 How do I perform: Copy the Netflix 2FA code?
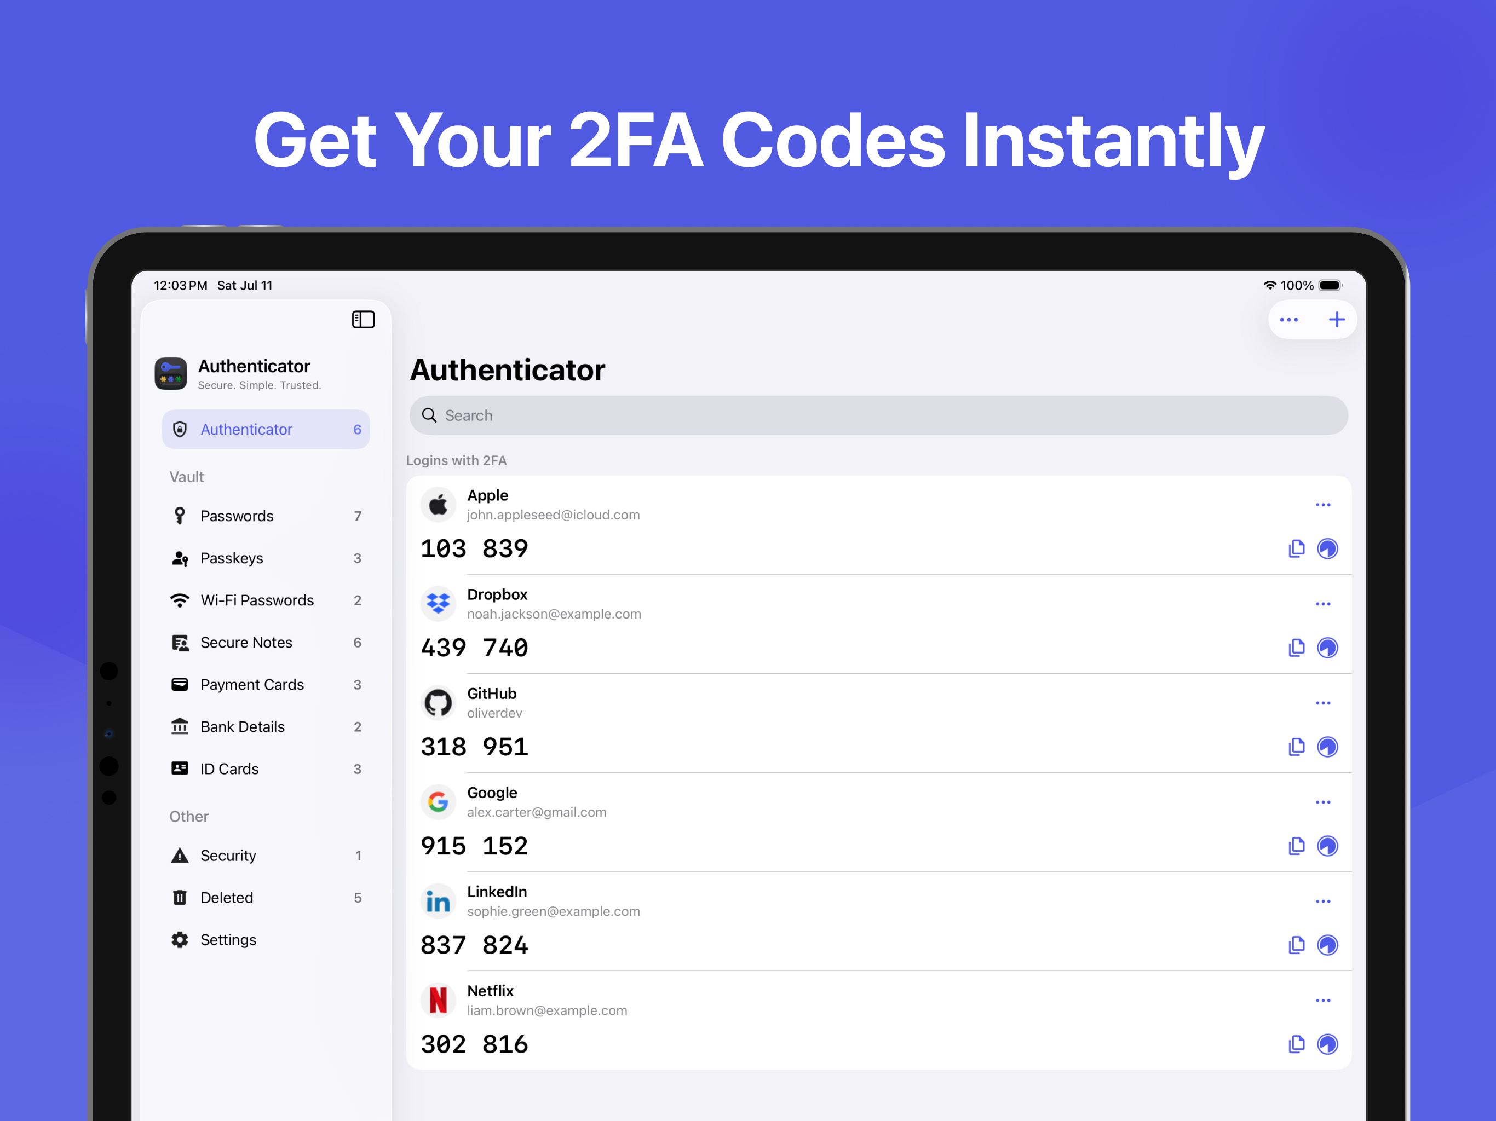1297,1044
